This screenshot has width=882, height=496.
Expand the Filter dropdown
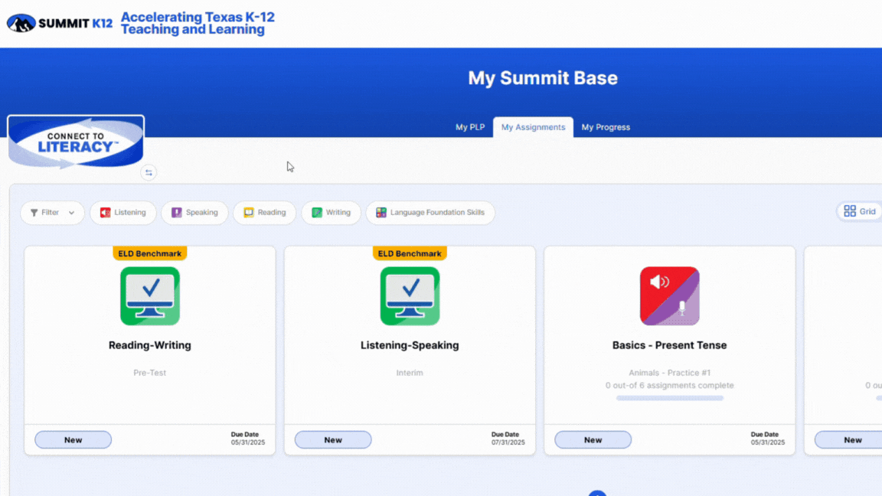tap(52, 213)
